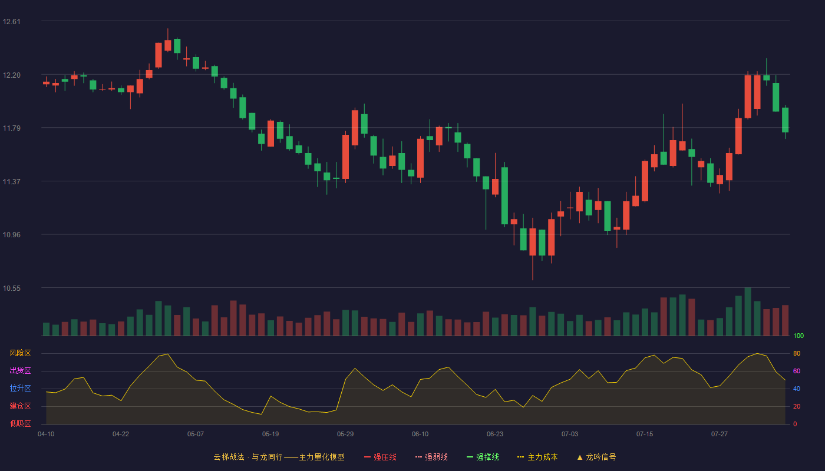Click the 11.37 price axis label

click(x=12, y=182)
